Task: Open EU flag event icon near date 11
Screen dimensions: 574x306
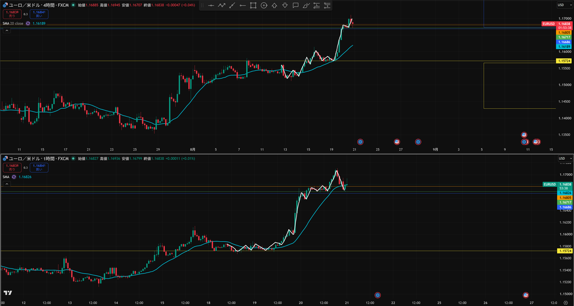Action: 524,142
